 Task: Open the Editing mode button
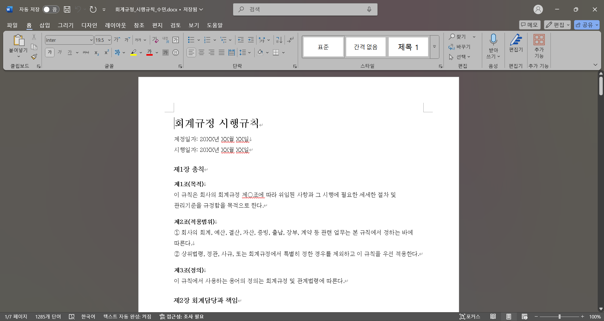557,25
